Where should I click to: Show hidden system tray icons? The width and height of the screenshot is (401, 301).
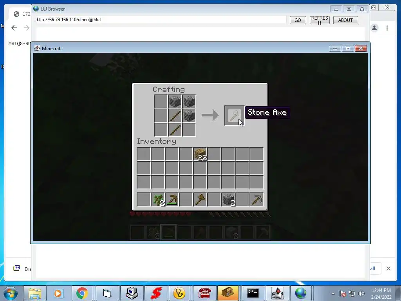click(x=333, y=294)
